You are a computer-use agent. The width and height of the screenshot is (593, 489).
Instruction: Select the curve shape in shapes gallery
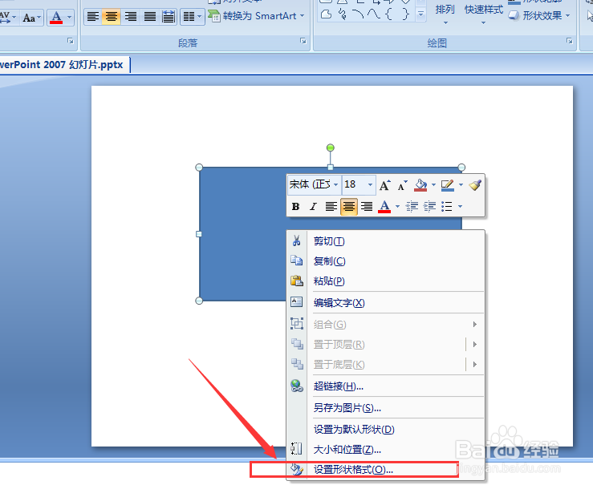coord(374,14)
